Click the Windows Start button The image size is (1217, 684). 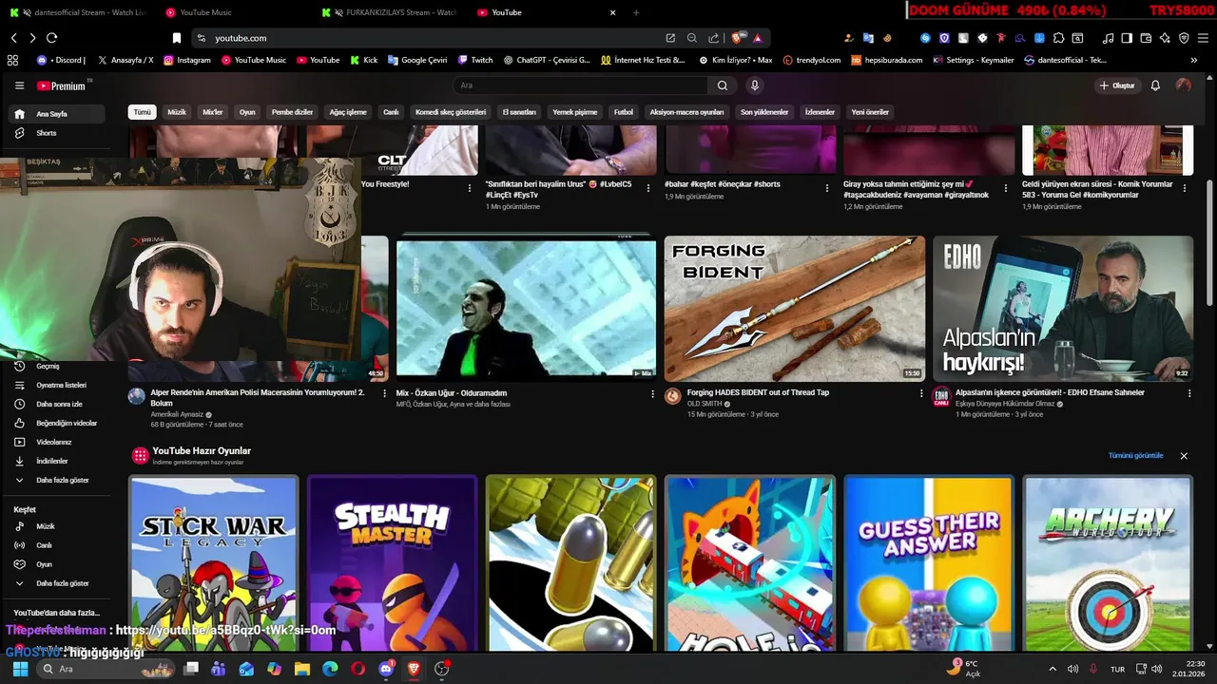pos(20,669)
